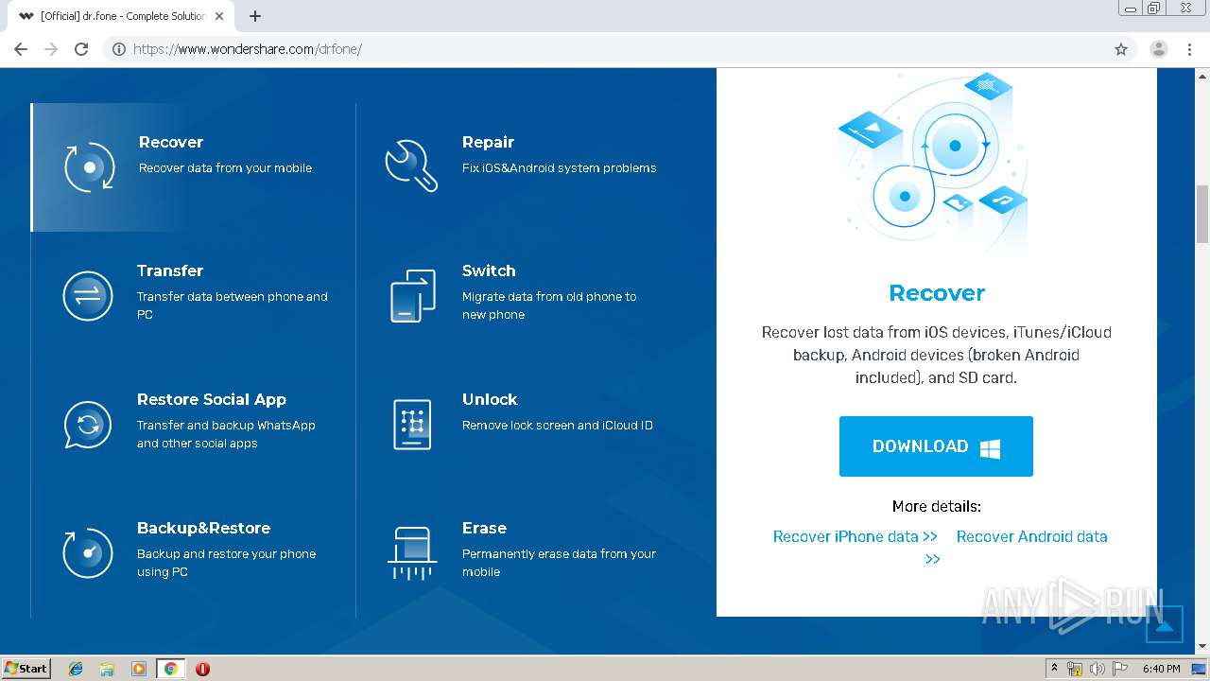This screenshot has width=1210, height=681.
Task: Click the page vertical scrollbar thumb
Action: click(1202, 214)
